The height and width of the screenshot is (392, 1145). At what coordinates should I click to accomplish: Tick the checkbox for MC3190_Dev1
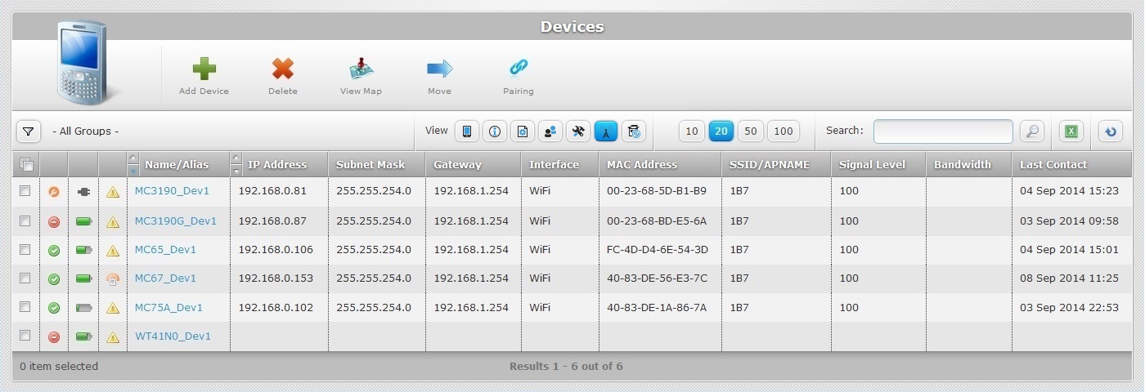point(25,190)
